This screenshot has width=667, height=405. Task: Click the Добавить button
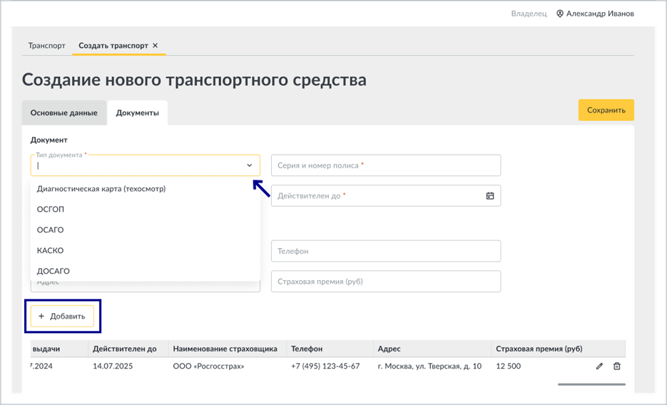[62, 316]
